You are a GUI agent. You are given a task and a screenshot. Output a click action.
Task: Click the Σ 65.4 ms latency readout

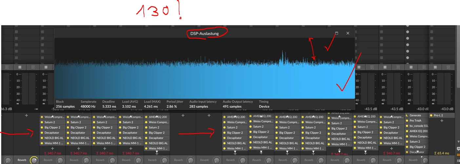(x=442, y=153)
